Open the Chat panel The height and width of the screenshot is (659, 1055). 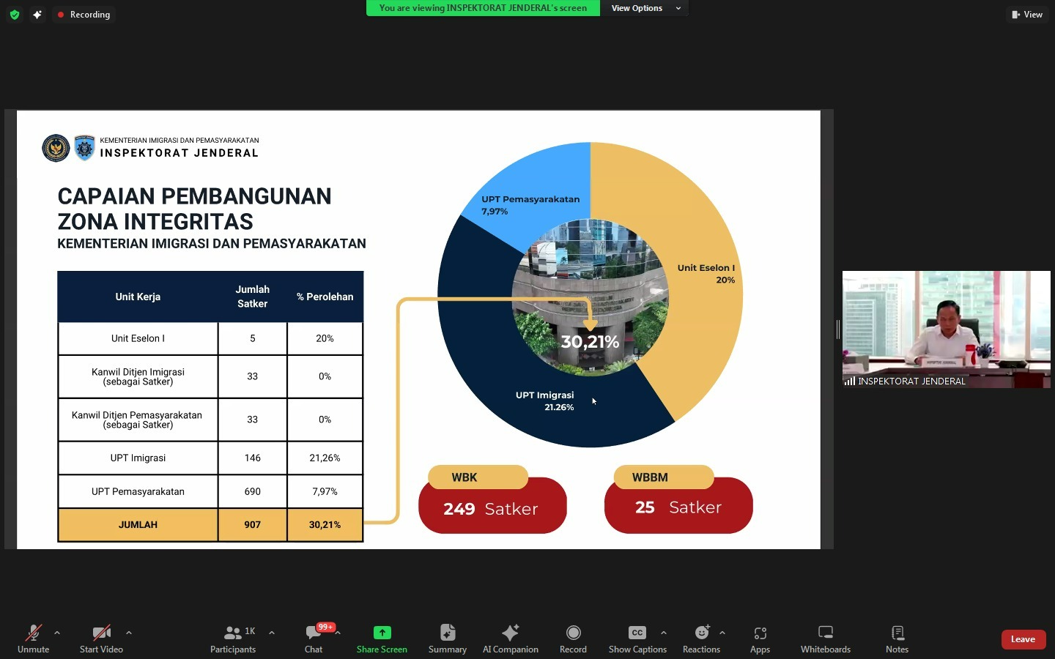tap(314, 638)
